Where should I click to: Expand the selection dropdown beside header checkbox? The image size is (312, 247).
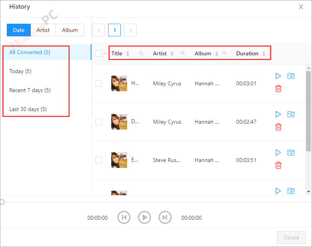coord(105,53)
